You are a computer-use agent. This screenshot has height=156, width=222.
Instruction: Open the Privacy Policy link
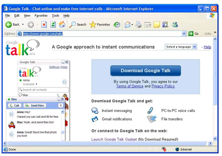(163, 86)
